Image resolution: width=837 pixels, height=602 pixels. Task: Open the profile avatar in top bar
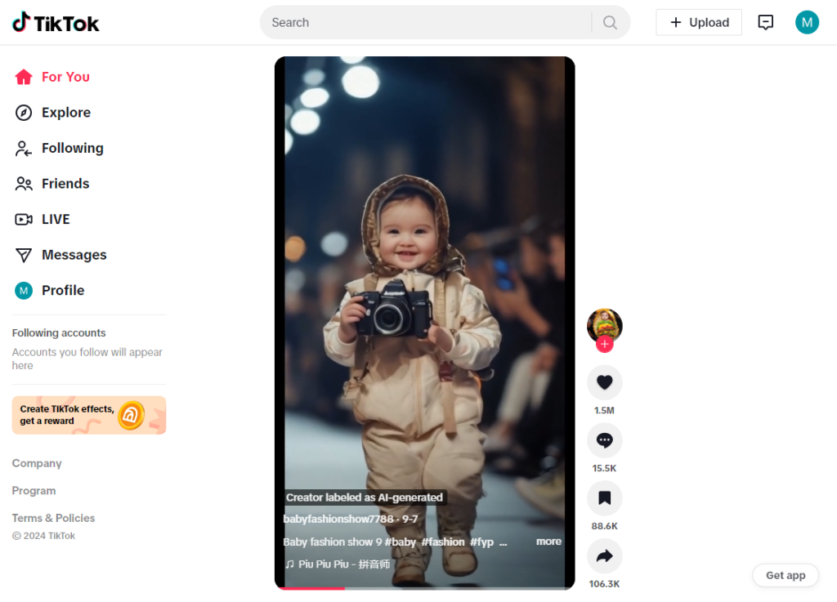806,23
